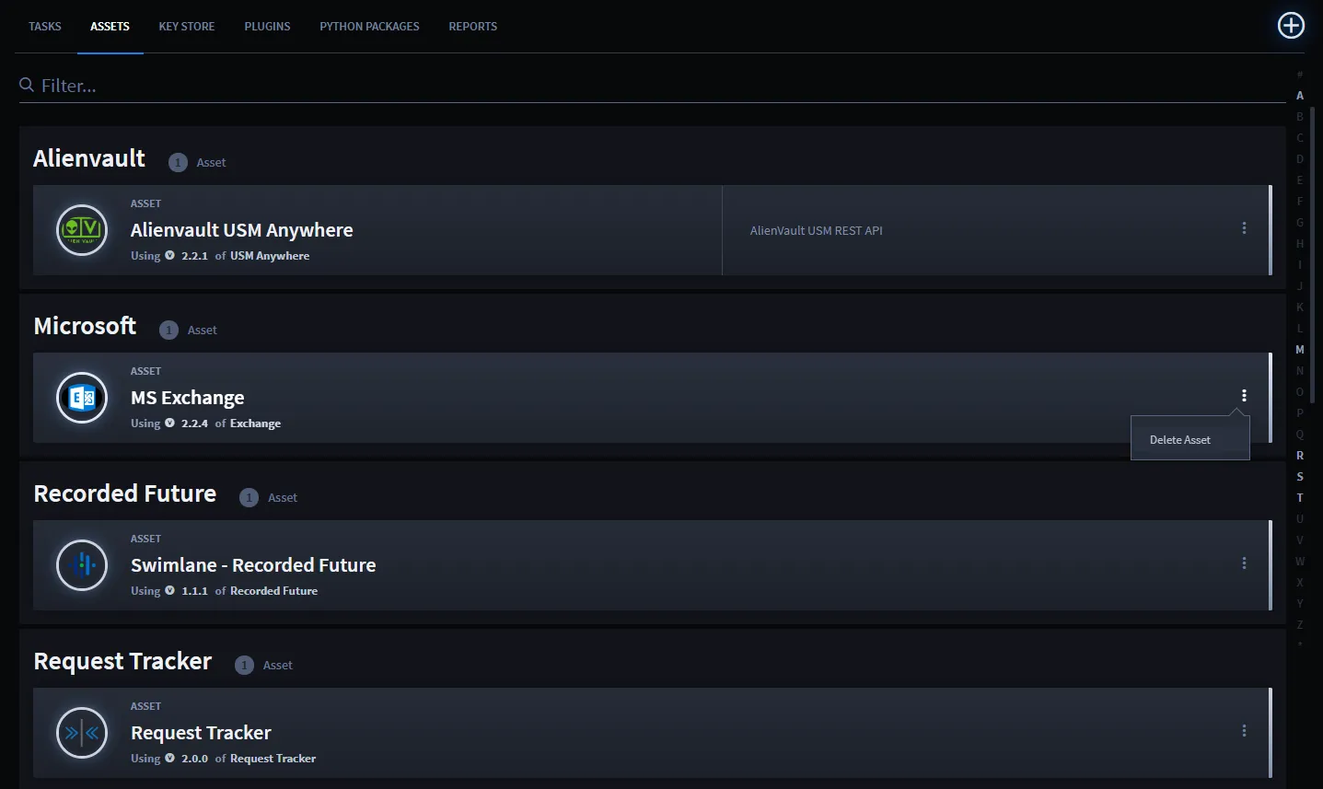Click the Request Tracker asset name
Screen dimensions: 1323x789
(201, 733)
